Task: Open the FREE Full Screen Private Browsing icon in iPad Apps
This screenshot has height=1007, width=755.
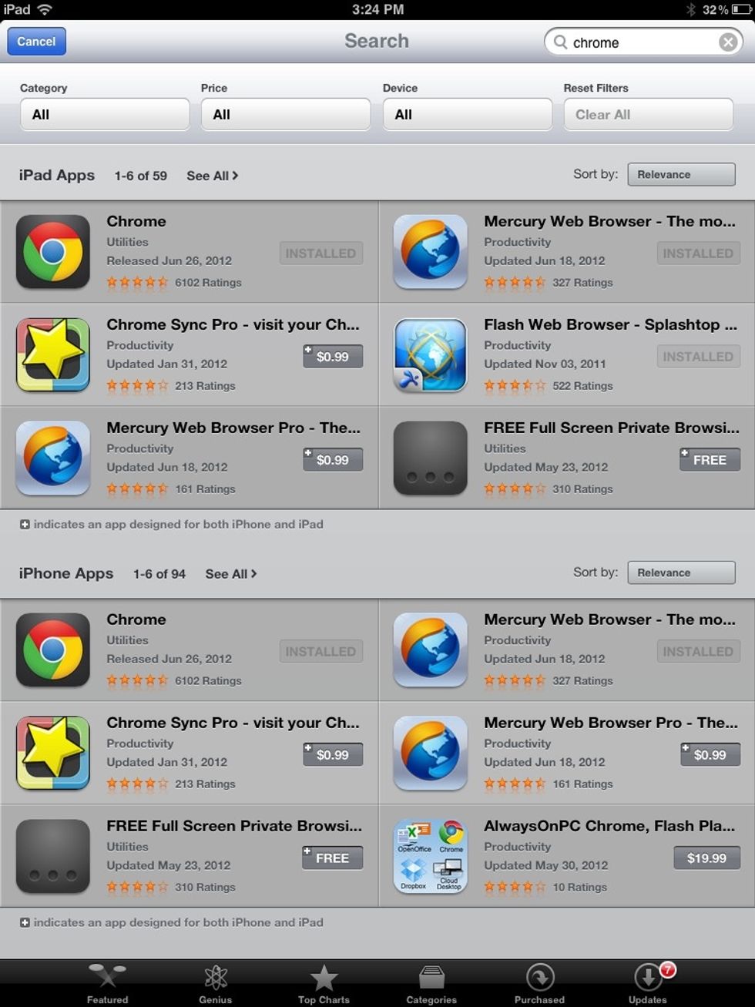Action: coord(431,458)
